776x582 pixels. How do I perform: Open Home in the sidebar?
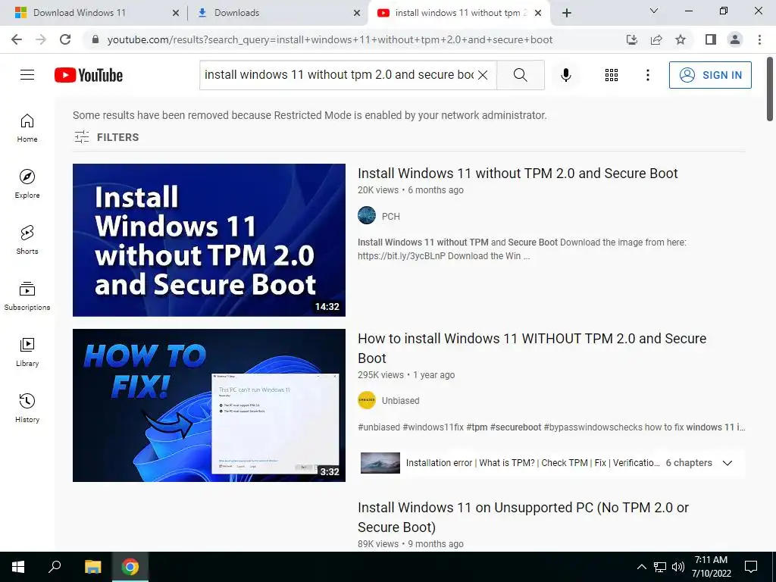click(x=27, y=128)
